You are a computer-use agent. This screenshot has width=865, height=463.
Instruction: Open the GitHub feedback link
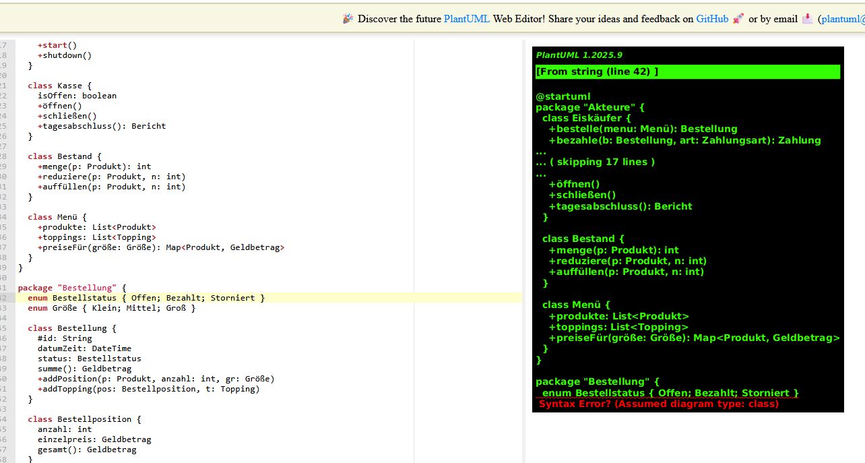click(712, 19)
